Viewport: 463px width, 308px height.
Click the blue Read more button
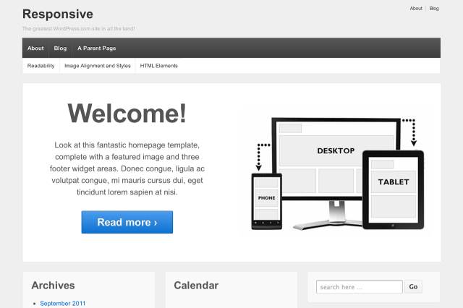pyautogui.click(x=127, y=222)
